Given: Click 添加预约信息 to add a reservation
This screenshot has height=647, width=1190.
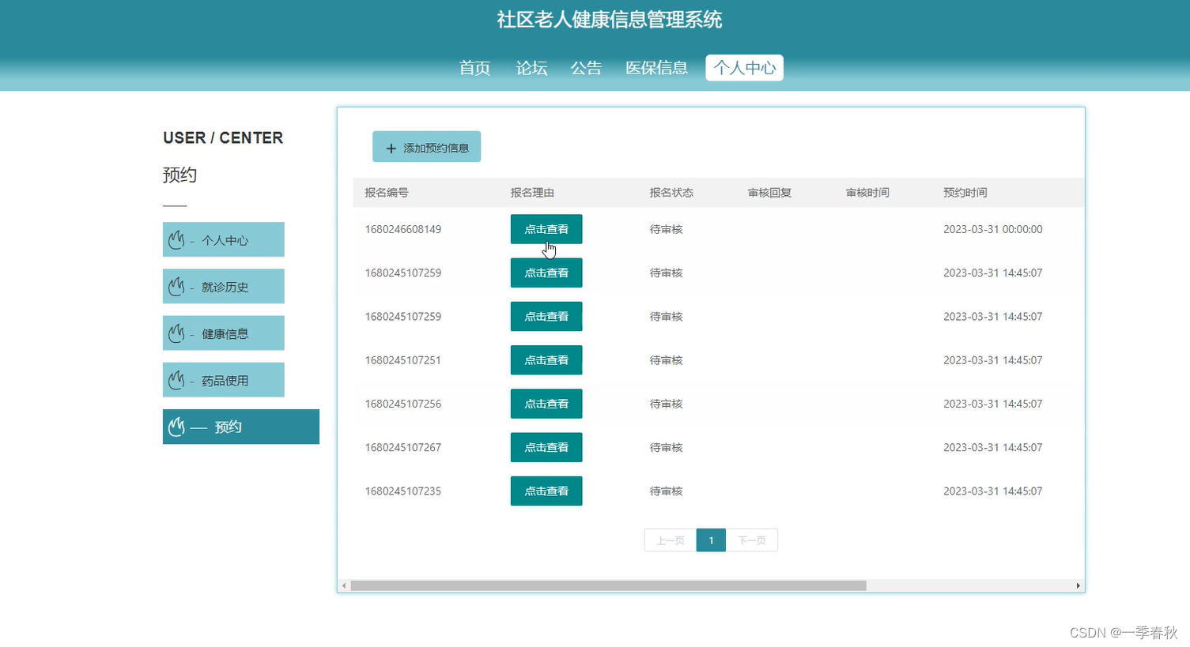Looking at the screenshot, I should click(x=426, y=146).
